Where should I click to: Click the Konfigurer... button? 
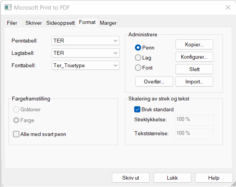tap(194, 57)
